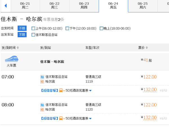169x128 pixels.
Task: Check evening 晚上(18:00-06:00) filter
Action: click(101, 29)
